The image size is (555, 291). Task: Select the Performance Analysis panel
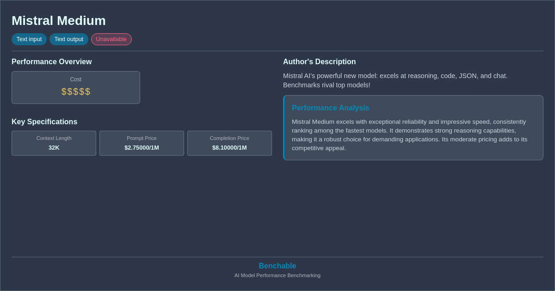coord(413,127)
